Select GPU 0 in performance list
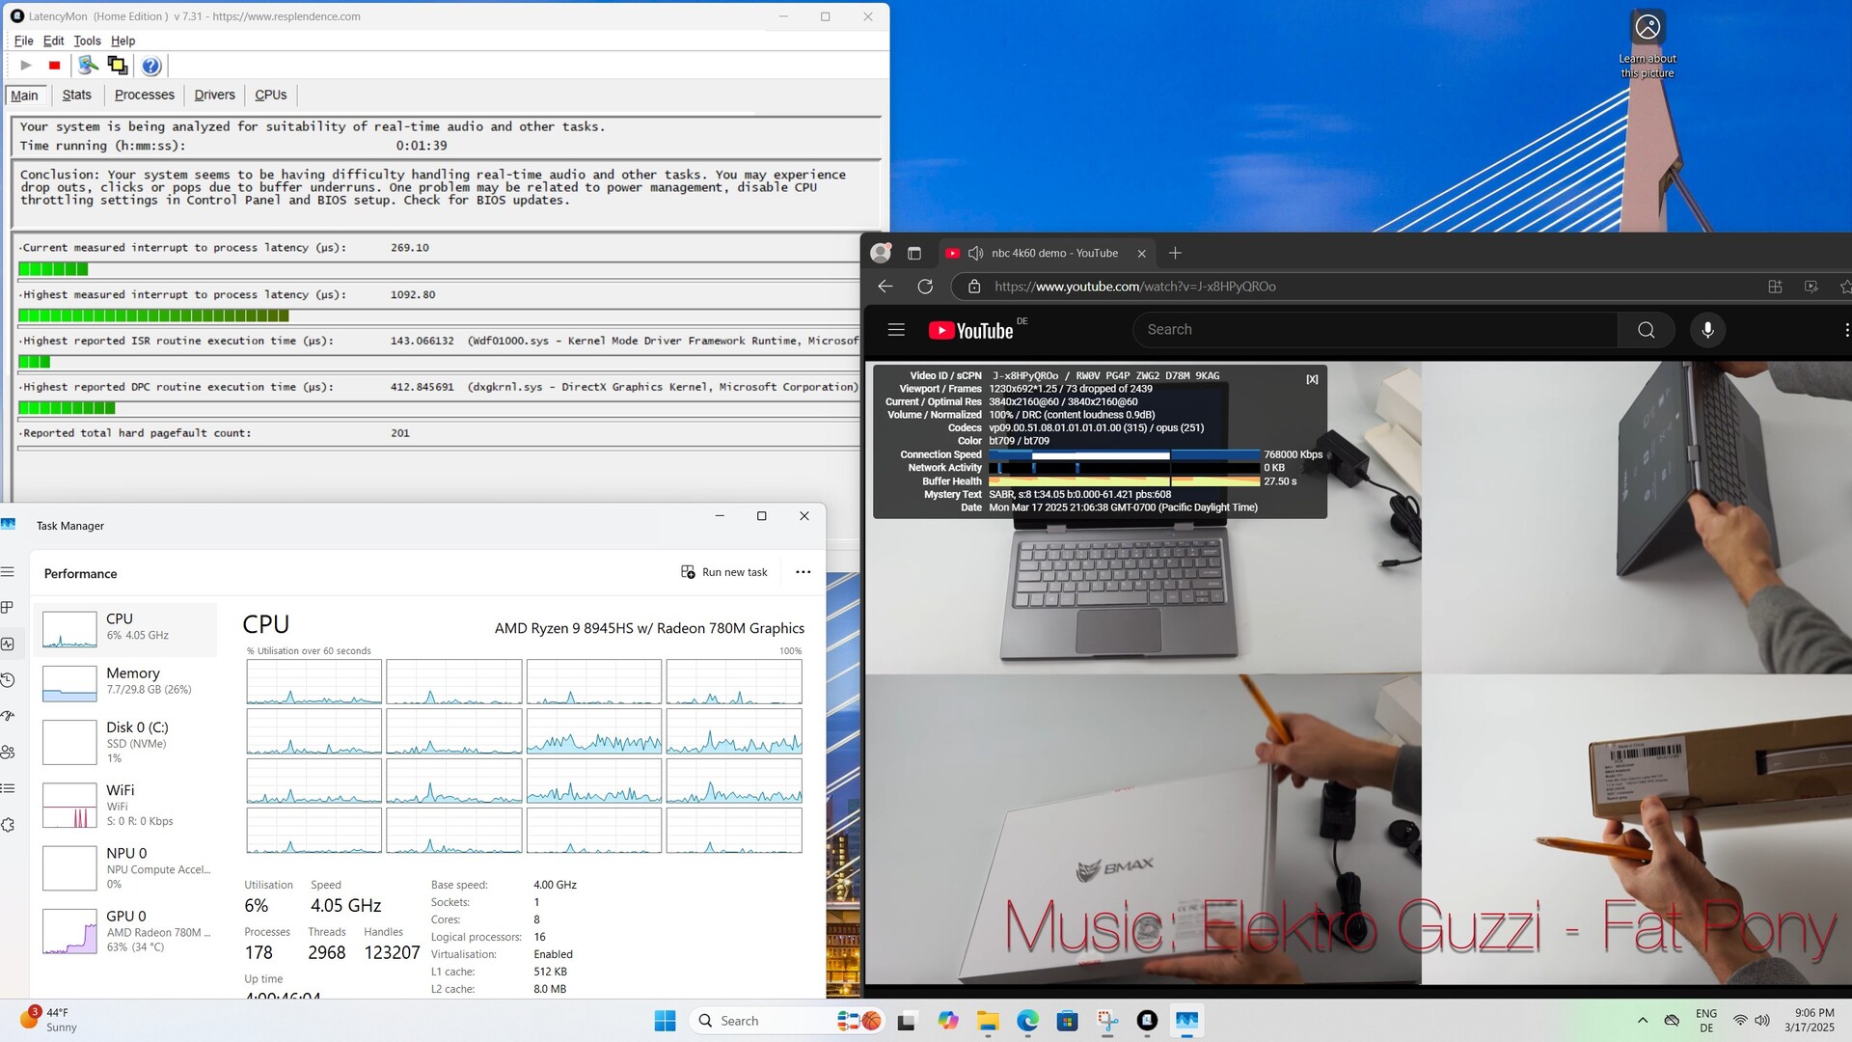1852x1042 pixels. (125, 931)
